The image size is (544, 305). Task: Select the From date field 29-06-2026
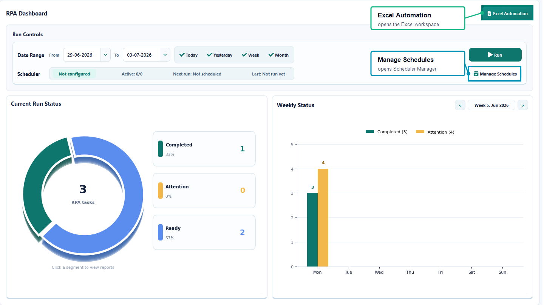click(x=82, y=55)
